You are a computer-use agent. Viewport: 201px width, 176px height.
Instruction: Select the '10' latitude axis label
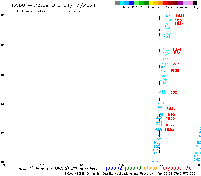[2, 162]
